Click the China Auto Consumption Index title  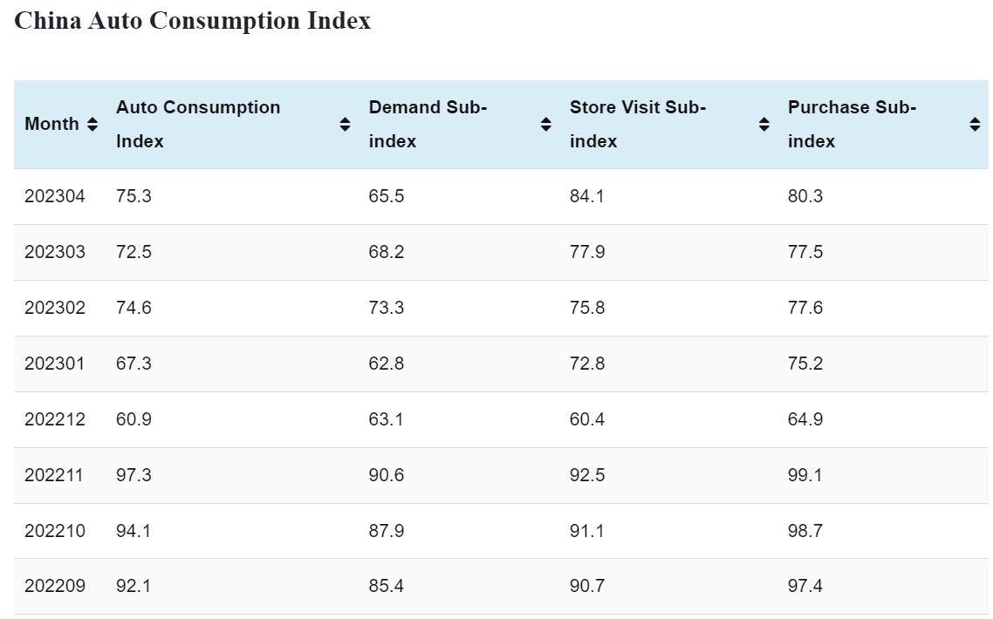[193, 21]
